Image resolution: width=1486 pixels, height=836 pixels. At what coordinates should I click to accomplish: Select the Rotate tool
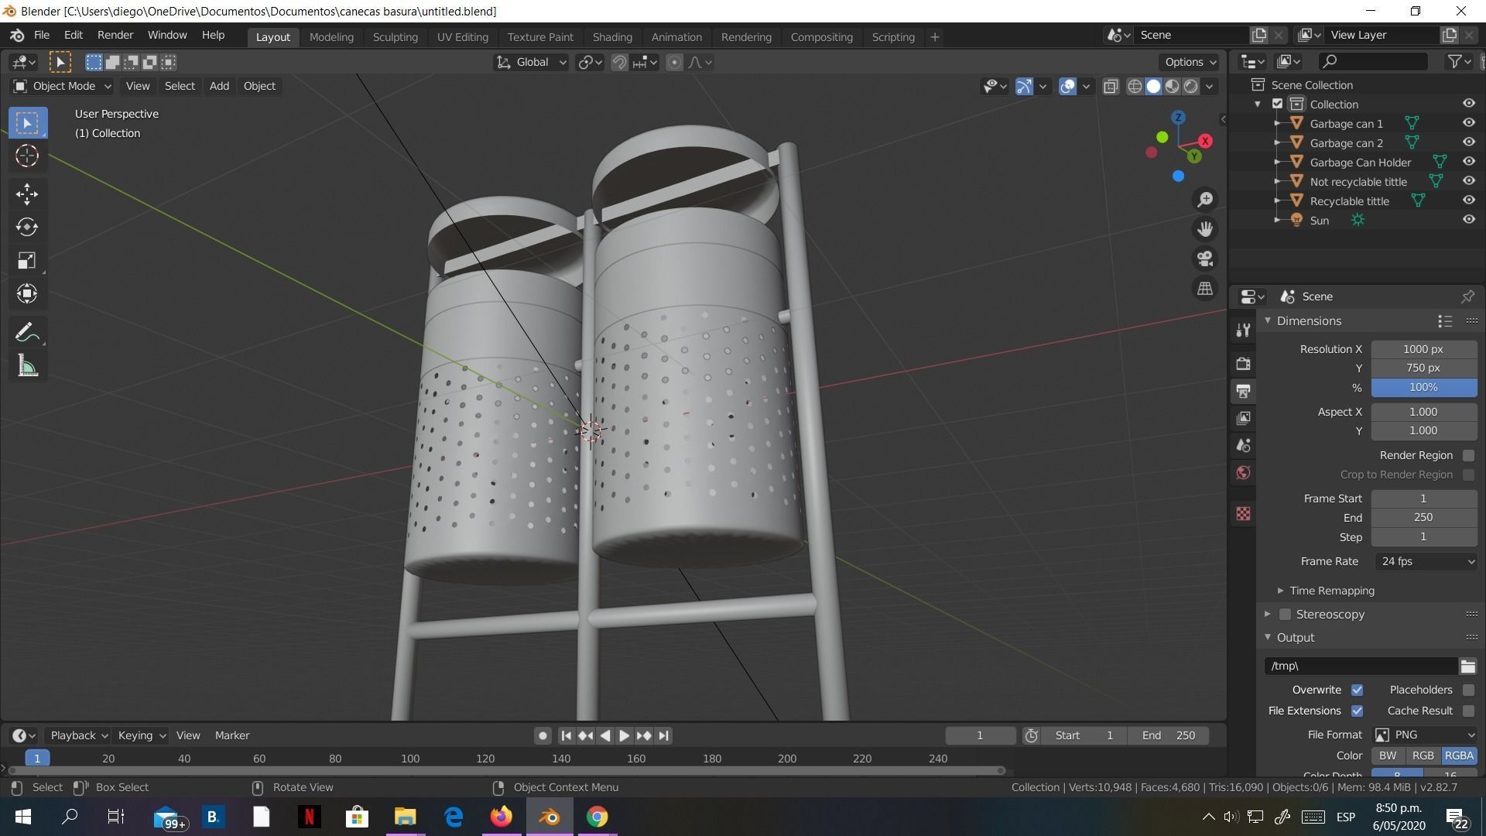pyautogui.click(x=27, y=227)
